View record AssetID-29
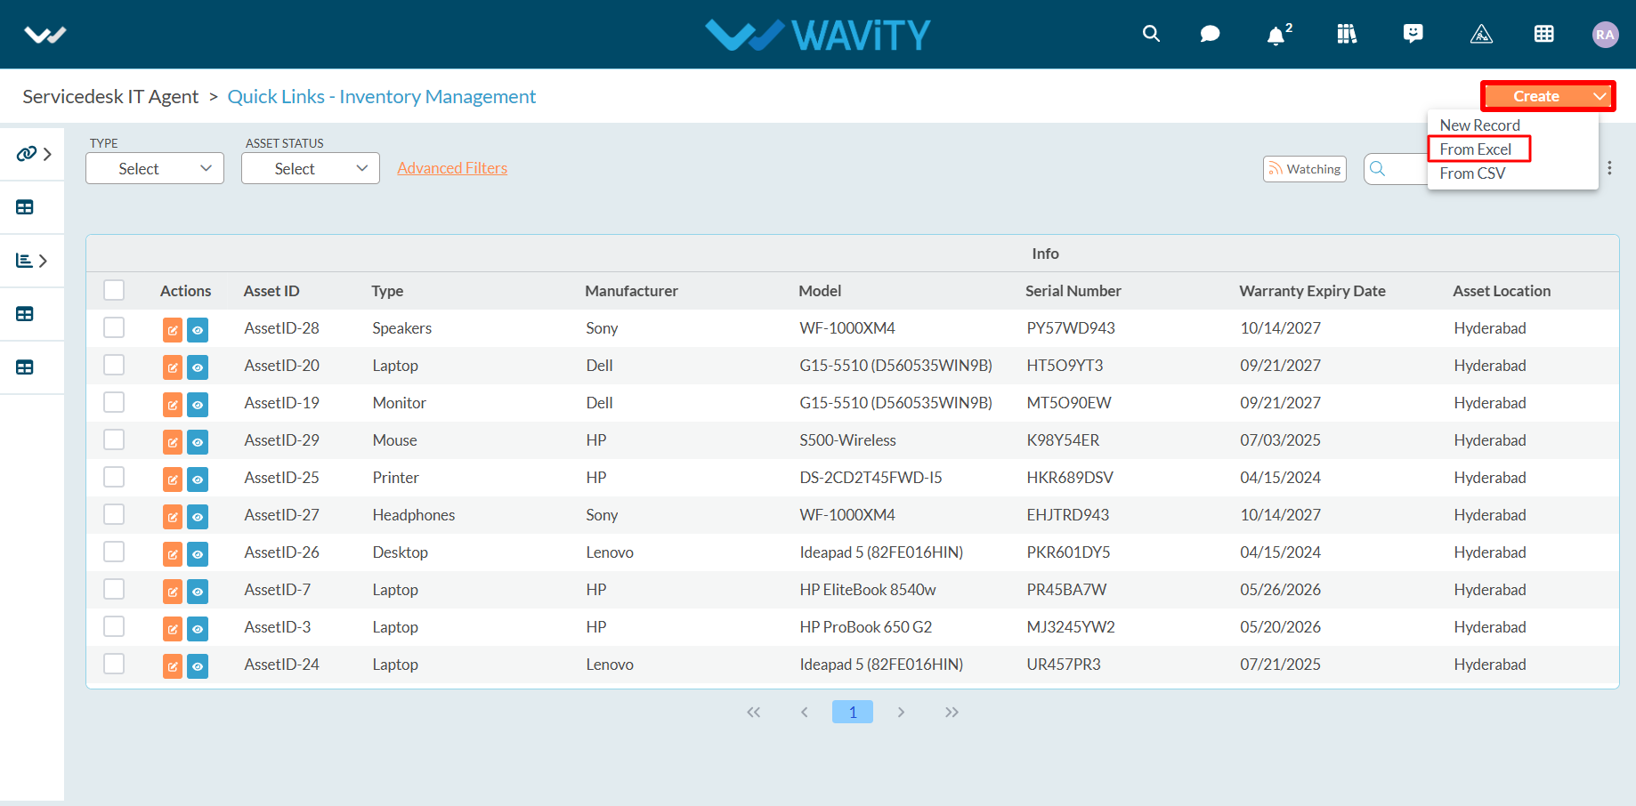 [198, 442]
